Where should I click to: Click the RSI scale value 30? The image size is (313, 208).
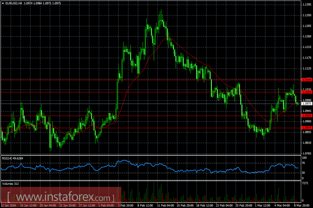pos(304,173)
